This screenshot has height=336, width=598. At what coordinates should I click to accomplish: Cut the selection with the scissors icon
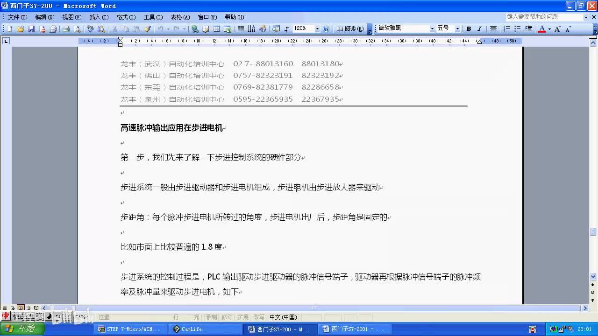115,29
